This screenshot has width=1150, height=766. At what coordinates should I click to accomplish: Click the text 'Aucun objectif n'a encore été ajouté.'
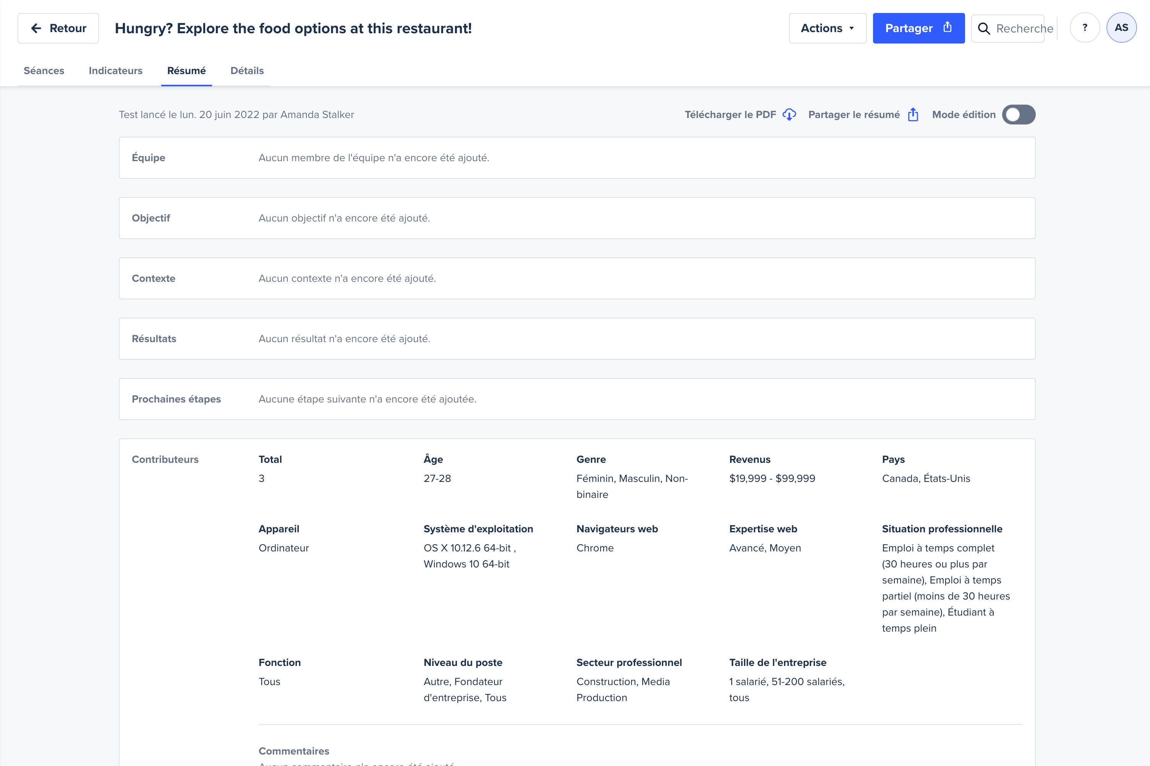point(344,218)
